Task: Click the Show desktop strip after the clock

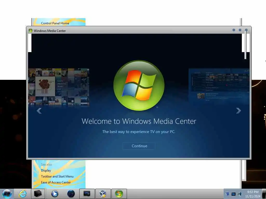Action: [x=264, y=194]
